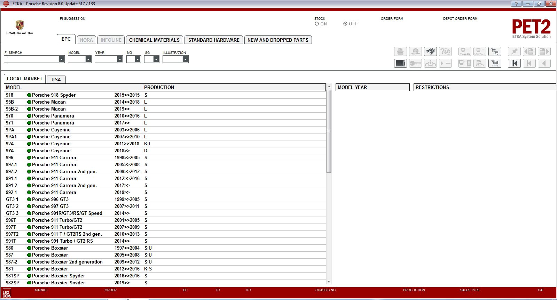Open the single shopping cart icon
The width and height of the screenshot is (557, 300).
click(x=495, y=63)
